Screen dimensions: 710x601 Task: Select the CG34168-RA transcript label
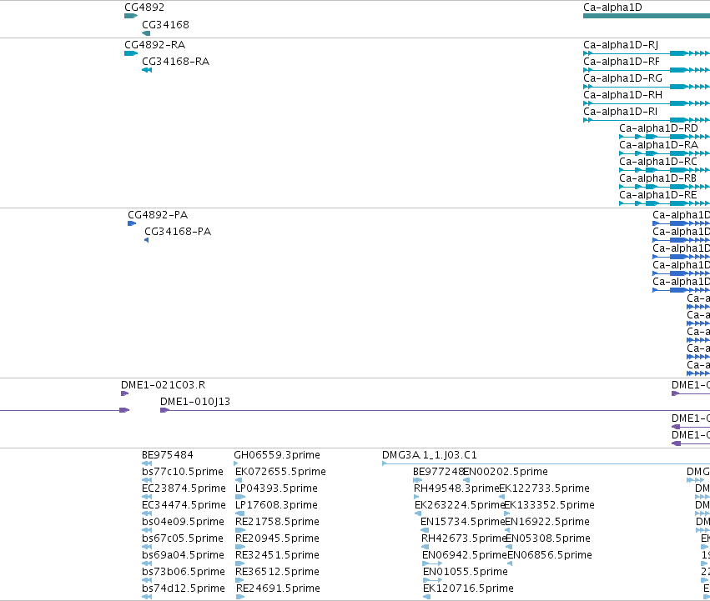pos(176,62)
